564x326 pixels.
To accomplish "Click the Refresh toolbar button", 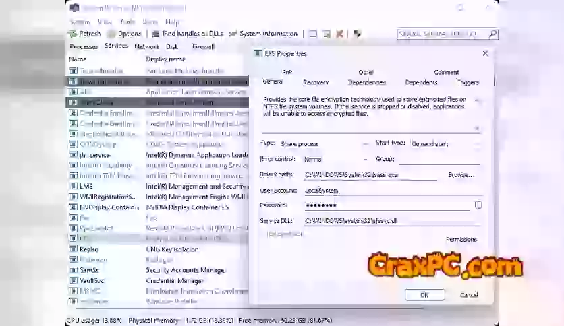I will coord(85,34).
